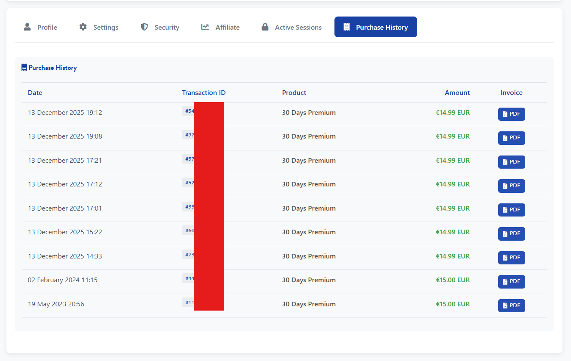Screen dimensions: 571x361
Task: Click the Security shield icon
Action: (x=145, y=27)
